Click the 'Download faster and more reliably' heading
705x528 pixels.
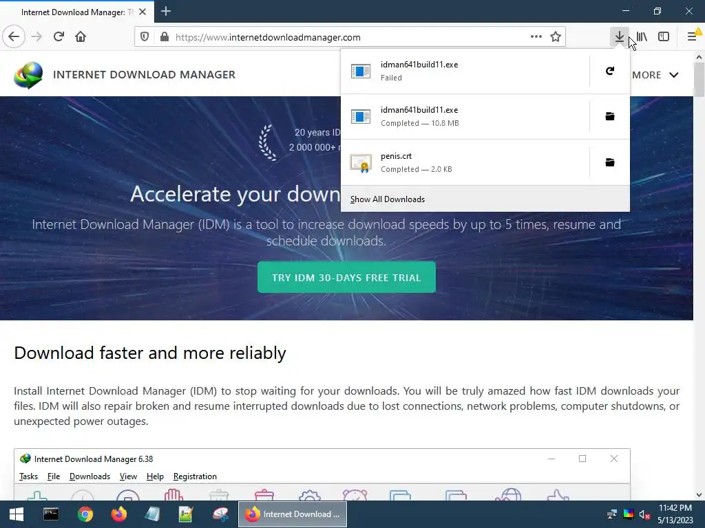coord(149,353)
